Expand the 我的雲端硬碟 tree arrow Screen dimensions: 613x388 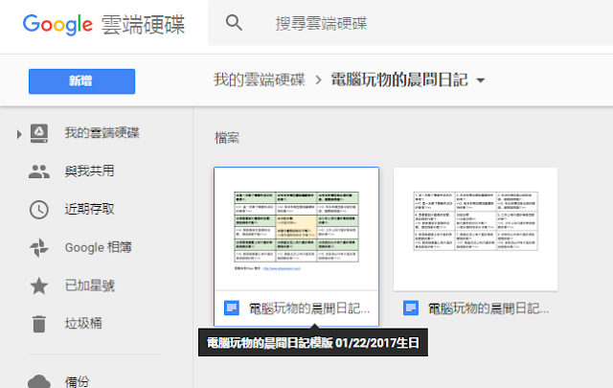(19, 134)
